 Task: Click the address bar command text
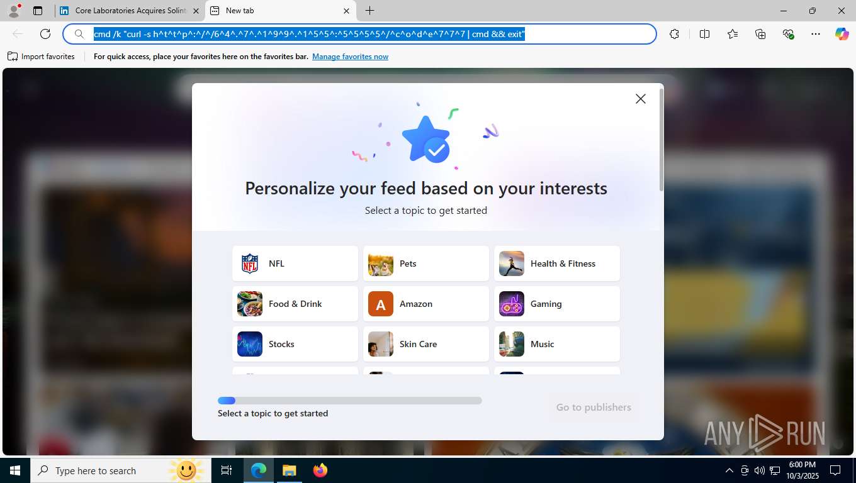(x=309, y=34)
